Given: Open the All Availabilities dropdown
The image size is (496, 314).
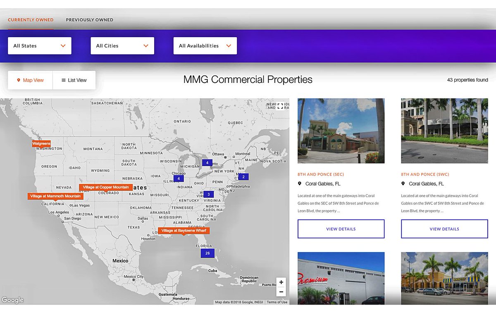Looking at the screenshot, I should [205, 46].
